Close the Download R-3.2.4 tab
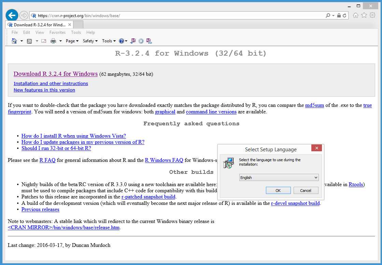 [70, 25]
